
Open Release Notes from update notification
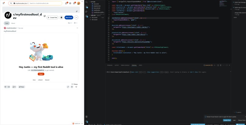click(242, 120)
